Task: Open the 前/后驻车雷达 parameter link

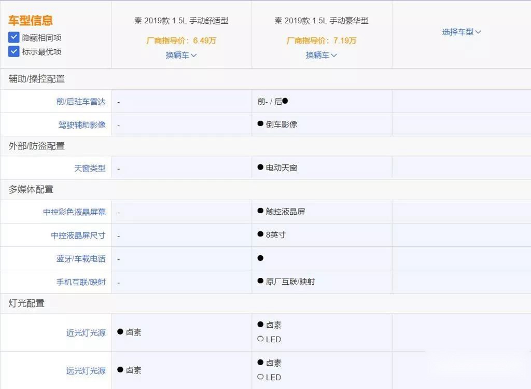Action: [x=81, y=102]
